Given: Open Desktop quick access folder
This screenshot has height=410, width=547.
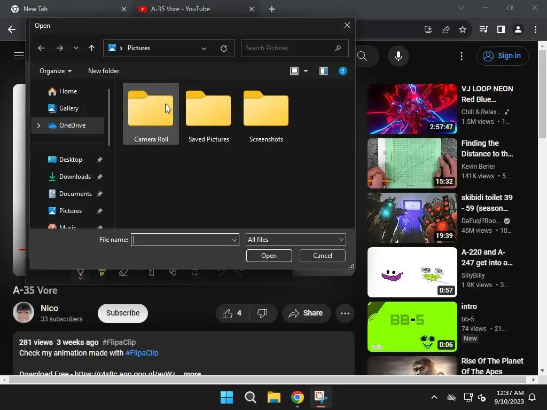Looking at the screenshot, I should tap(71, 160).
